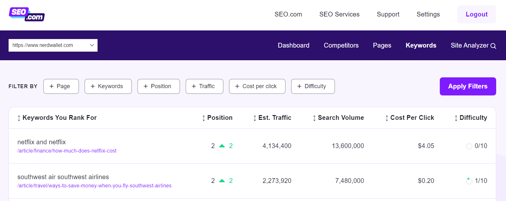Click search volume 7,480,000

click(x=350, y=181)
